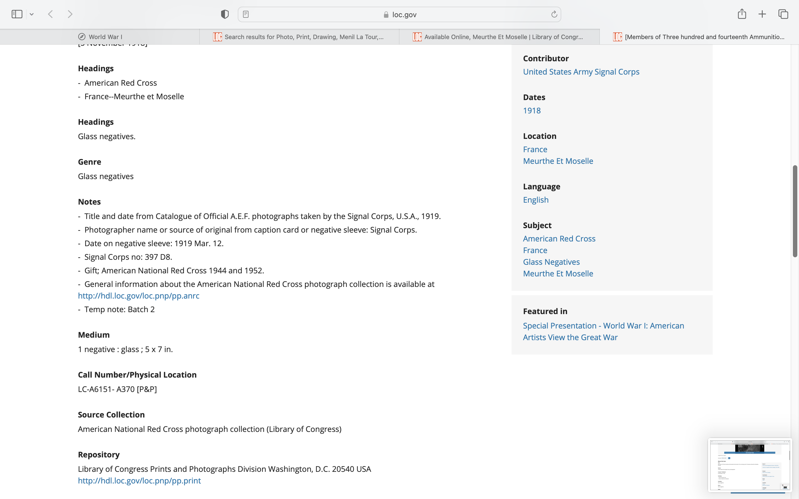Show the Reader view page icon
Viewport: 799px width, 499px height.
tap(246, 14)
